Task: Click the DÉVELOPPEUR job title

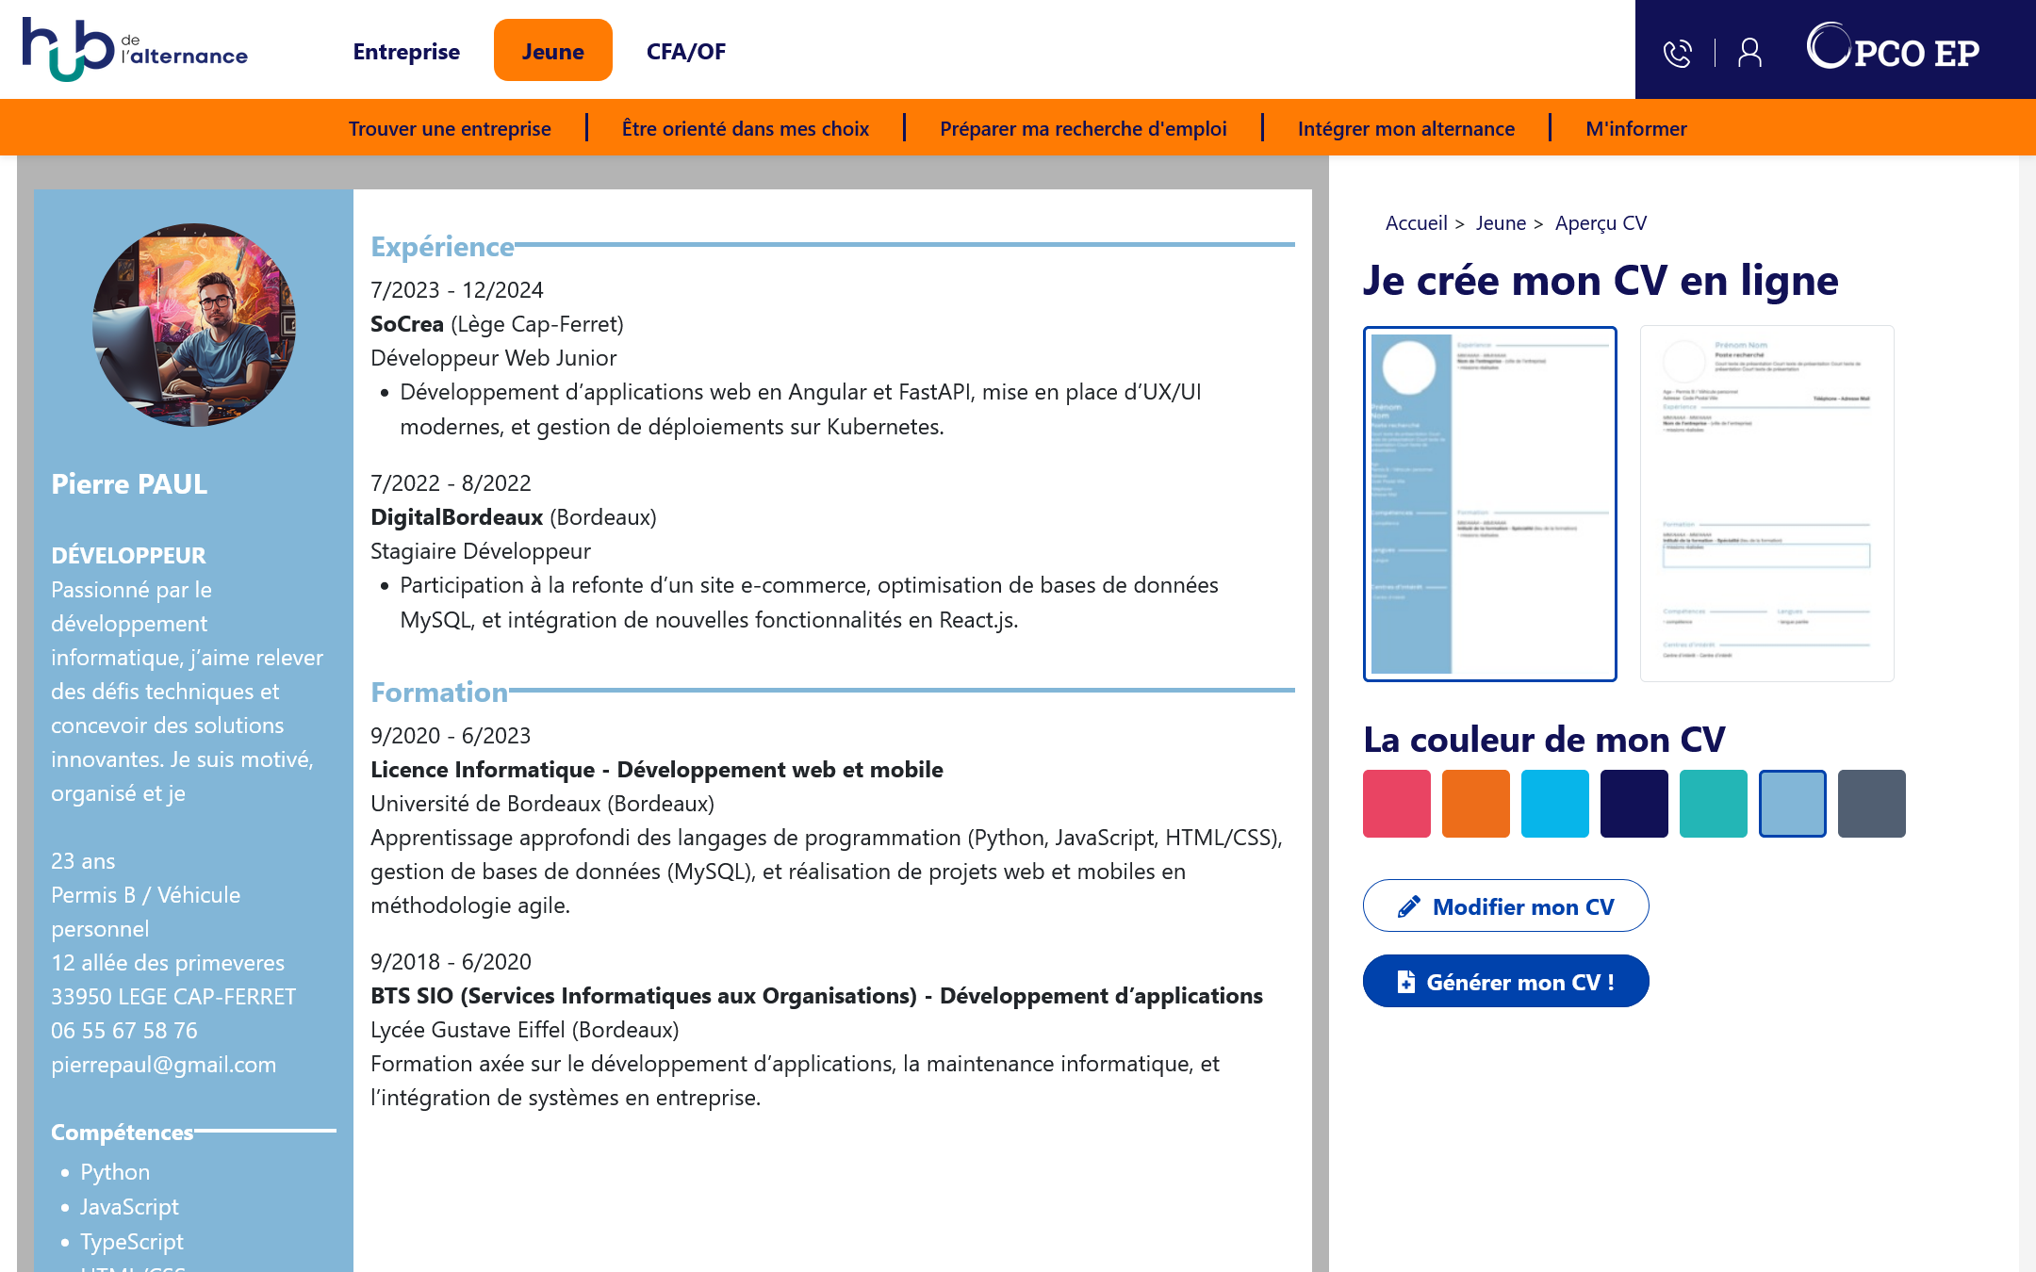Action: pos(128,556)
